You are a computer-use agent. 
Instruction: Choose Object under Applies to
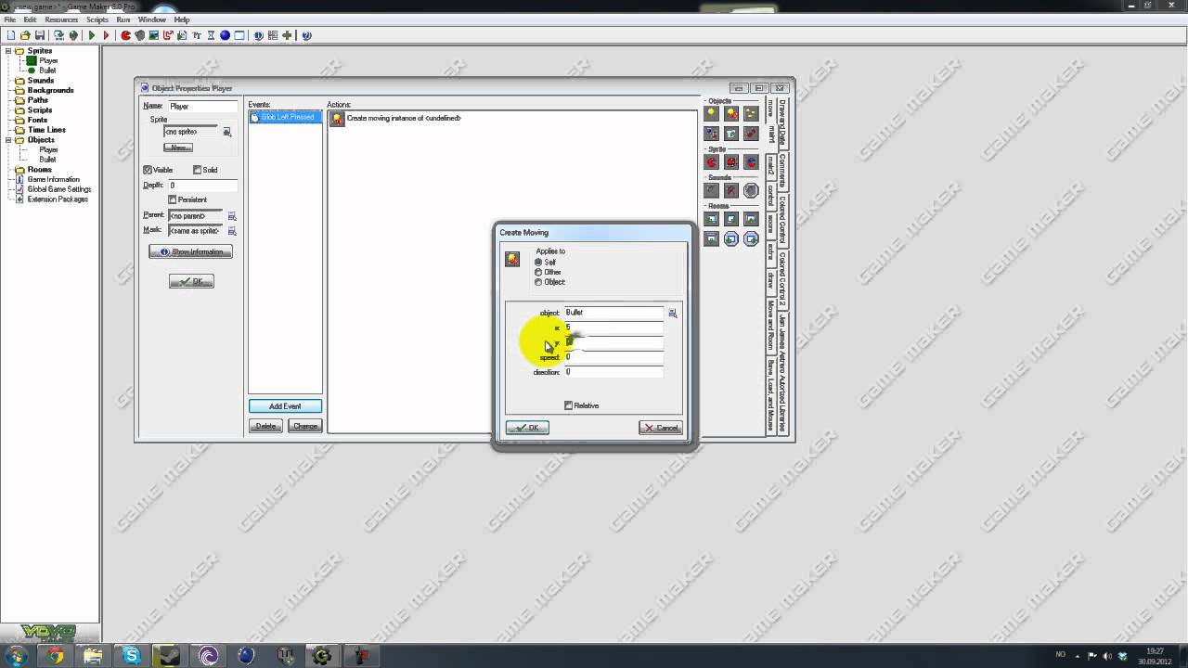coord(538,282)
